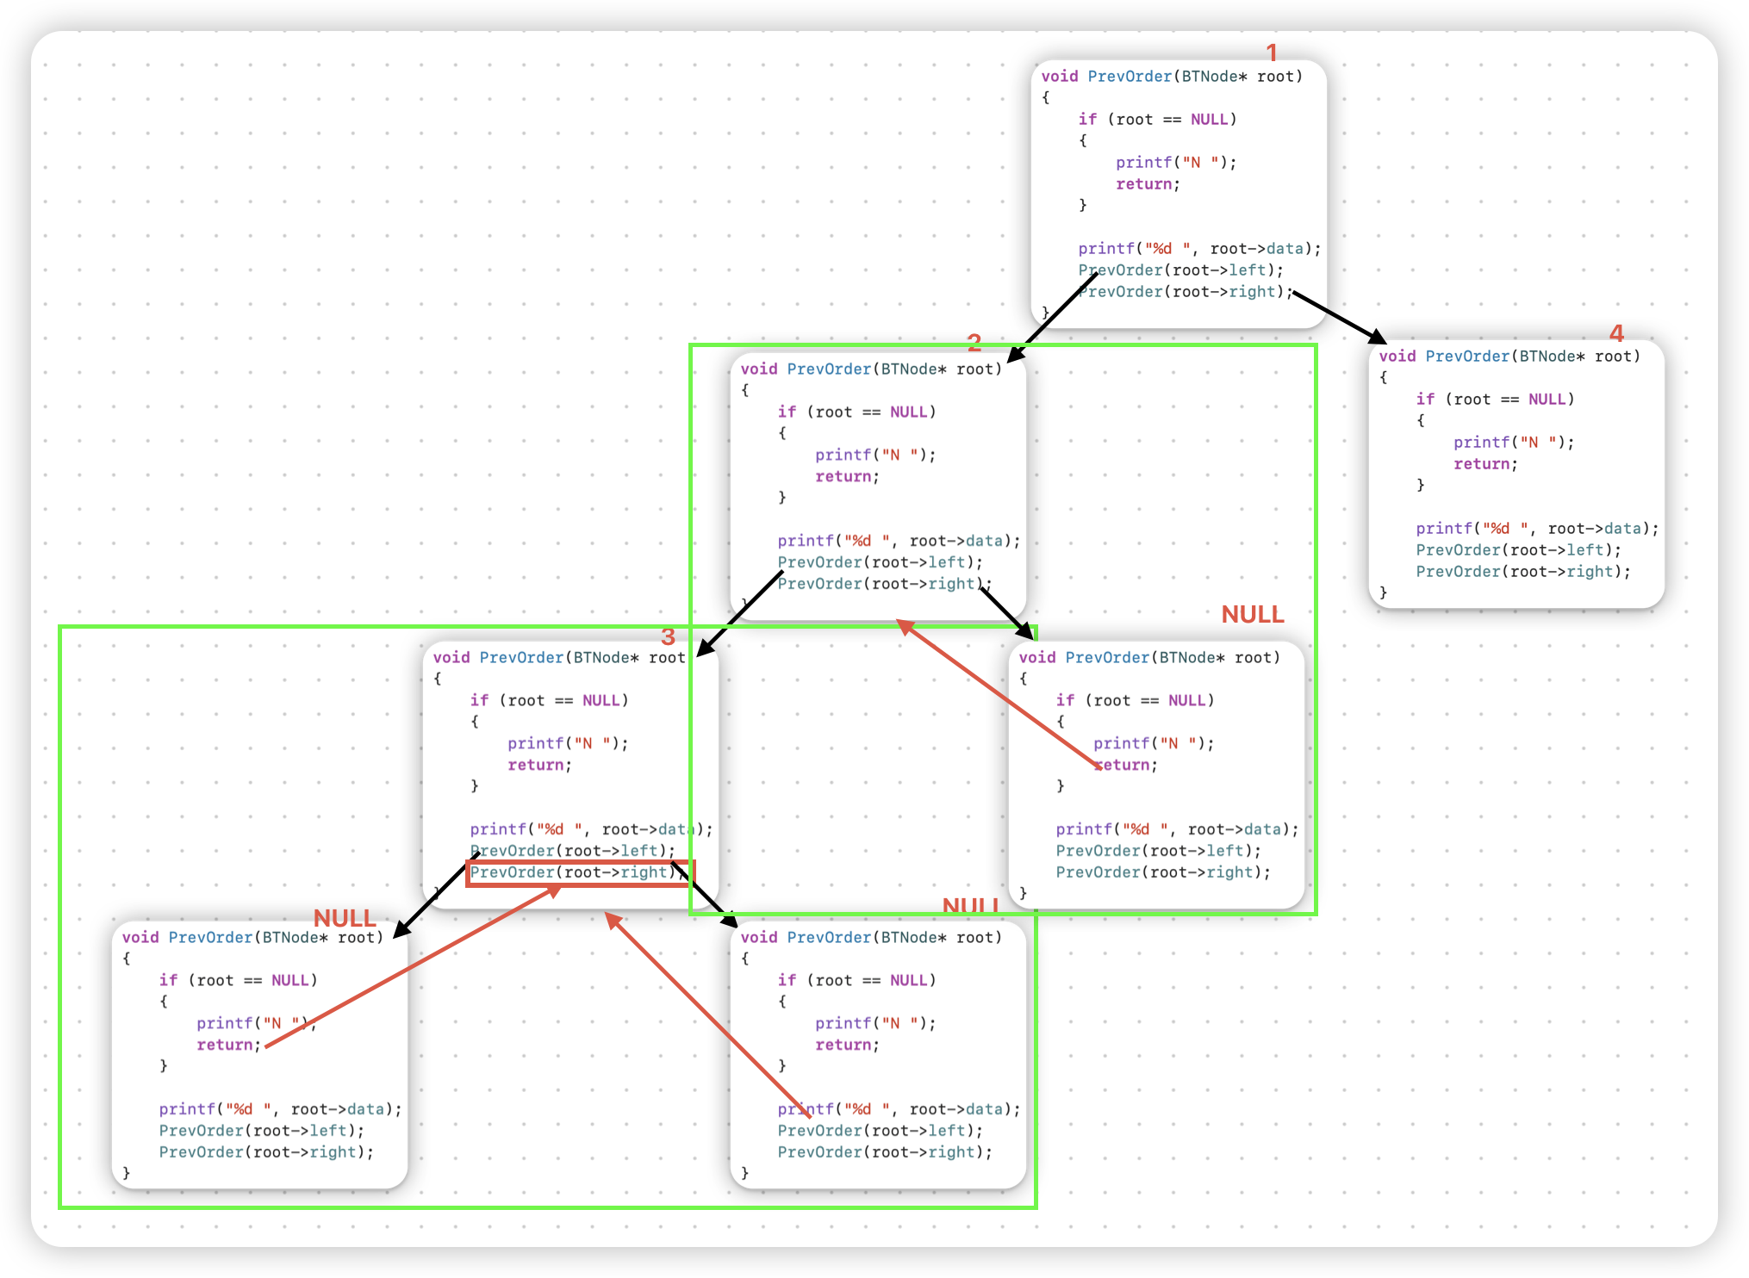1749x1278 pixels.
Task: Click 'if (root == NULL)' in code card 3
Action: pos(549,700)
